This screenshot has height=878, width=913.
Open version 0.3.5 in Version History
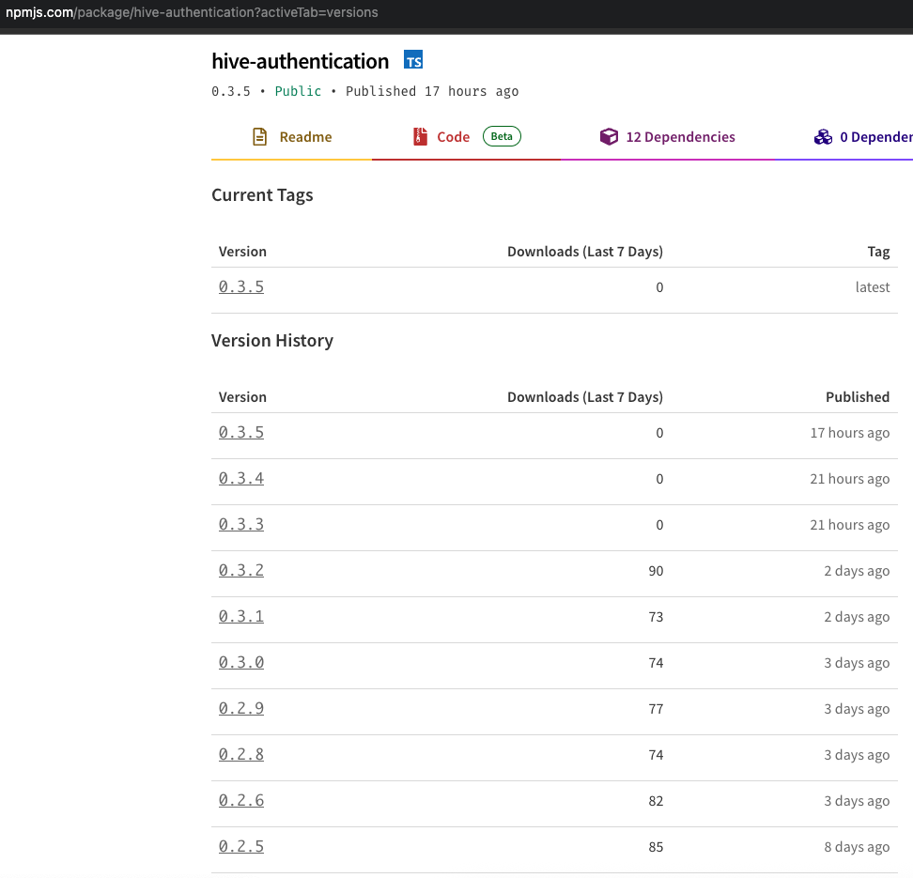pyautogui.click(x=241, y=433)
